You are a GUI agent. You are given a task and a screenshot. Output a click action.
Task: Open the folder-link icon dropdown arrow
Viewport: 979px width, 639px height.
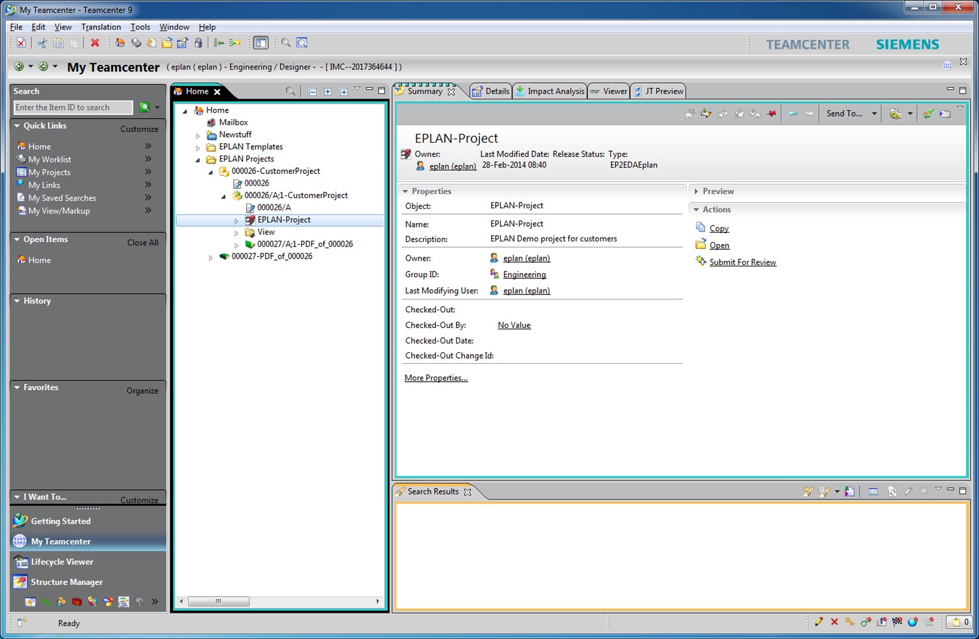coord(910,114)
